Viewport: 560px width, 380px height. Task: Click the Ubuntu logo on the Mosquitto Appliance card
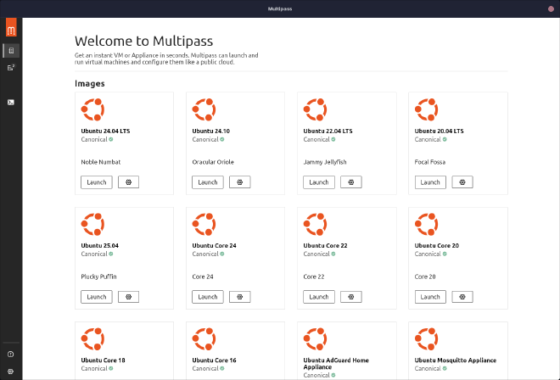click(427, 339)
